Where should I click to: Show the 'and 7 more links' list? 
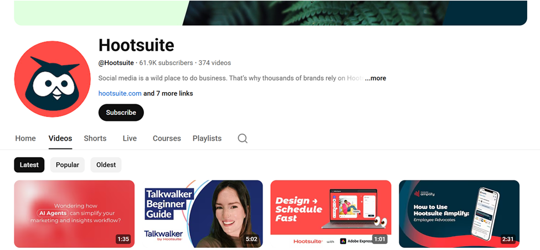pos(168,93)
